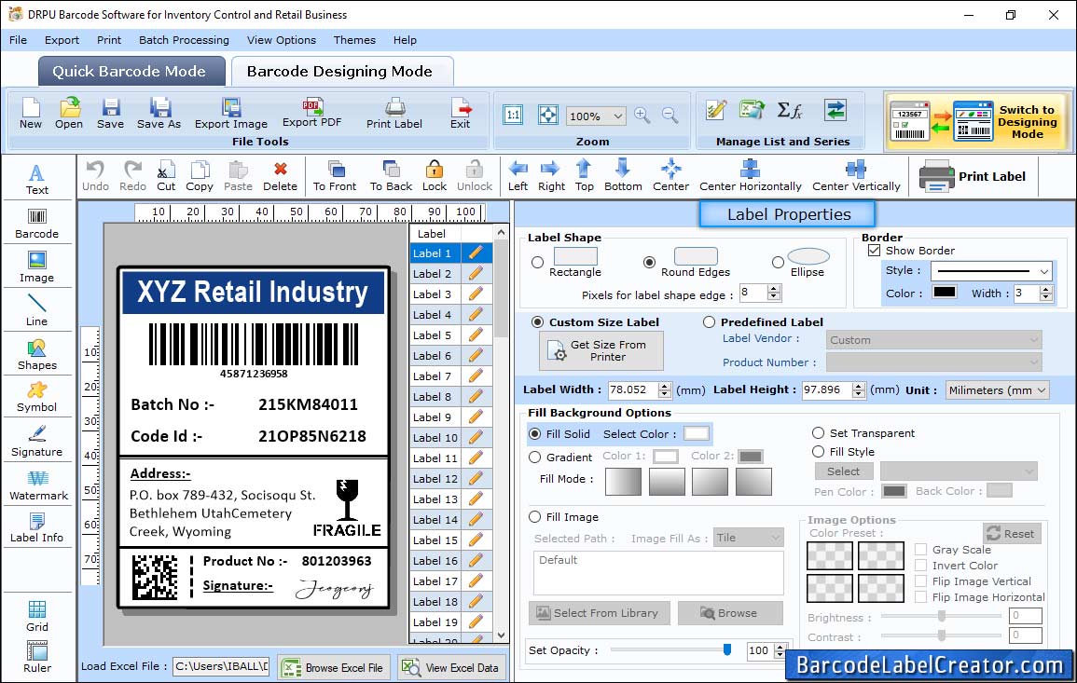Select the Watermark tool

click(x=38, y=485)
